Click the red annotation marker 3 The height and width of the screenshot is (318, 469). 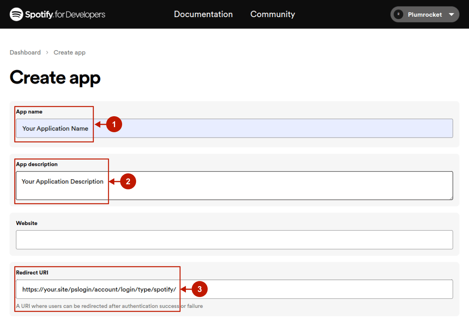(199, 289)
